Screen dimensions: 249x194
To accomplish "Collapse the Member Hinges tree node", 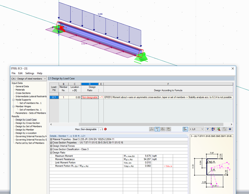I will tap(13, 107).
